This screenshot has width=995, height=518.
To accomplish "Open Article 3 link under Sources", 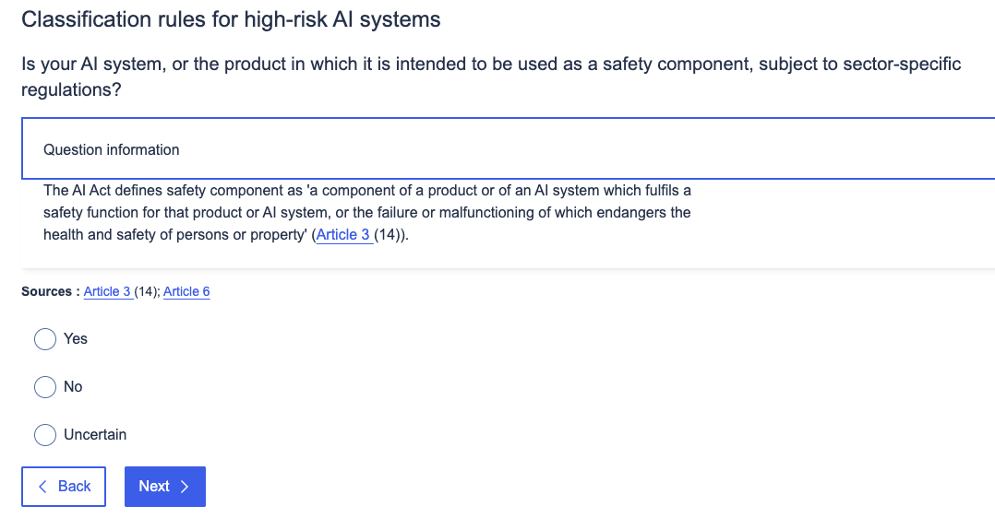I will (x=107, y=292).
